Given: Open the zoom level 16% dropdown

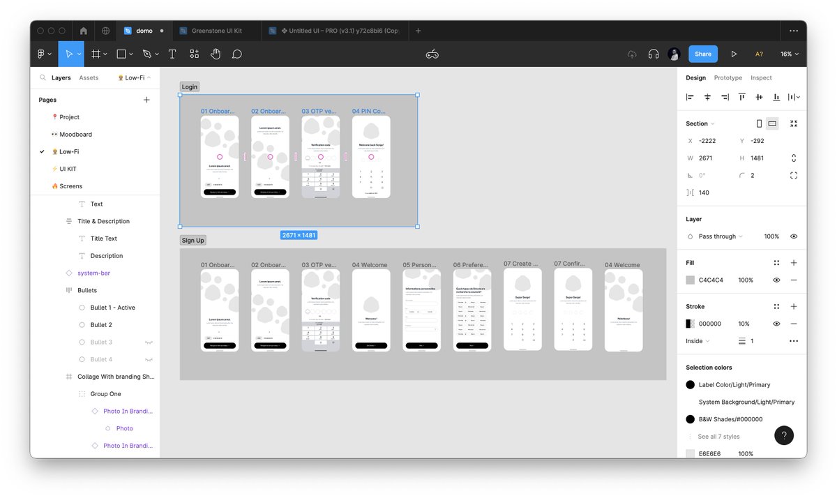Looking at the screenshot, I should (x=790, y=54).
